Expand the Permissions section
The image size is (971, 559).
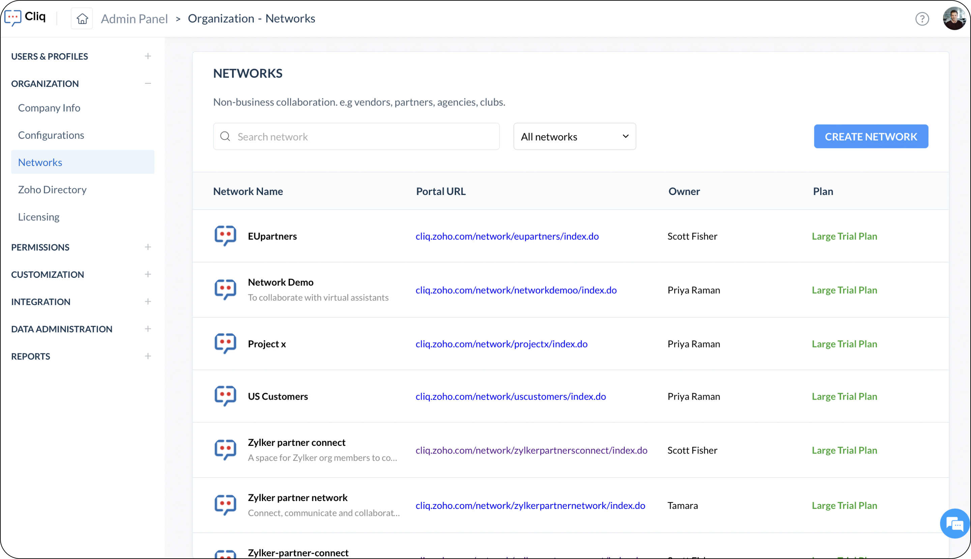pos(148,247)
